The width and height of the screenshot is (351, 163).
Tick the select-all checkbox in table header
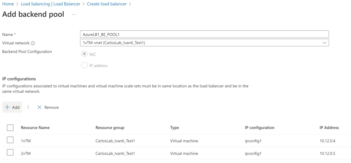[x=10, y=128]
